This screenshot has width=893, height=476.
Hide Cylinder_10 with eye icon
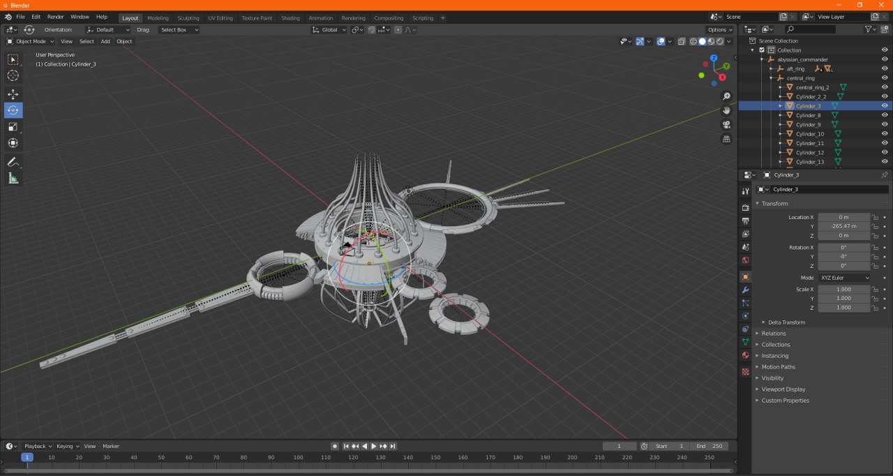[885, 134]
